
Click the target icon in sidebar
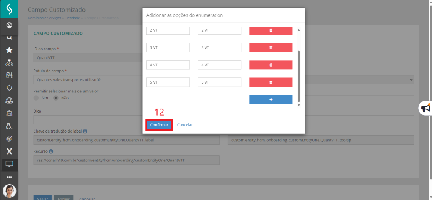click(x=9, y=138)
